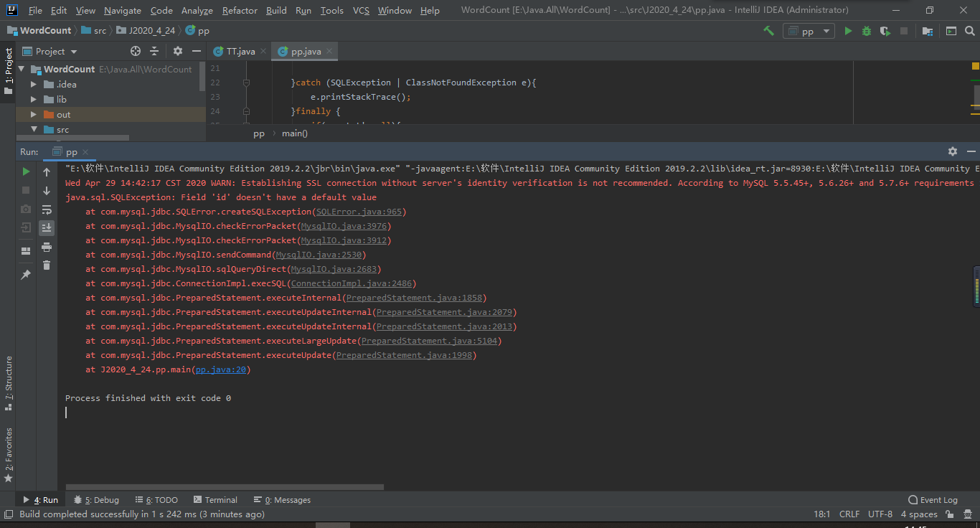Click locate target icon in Project panel
The width and height of the screenshot is (980, 528).
136,51
